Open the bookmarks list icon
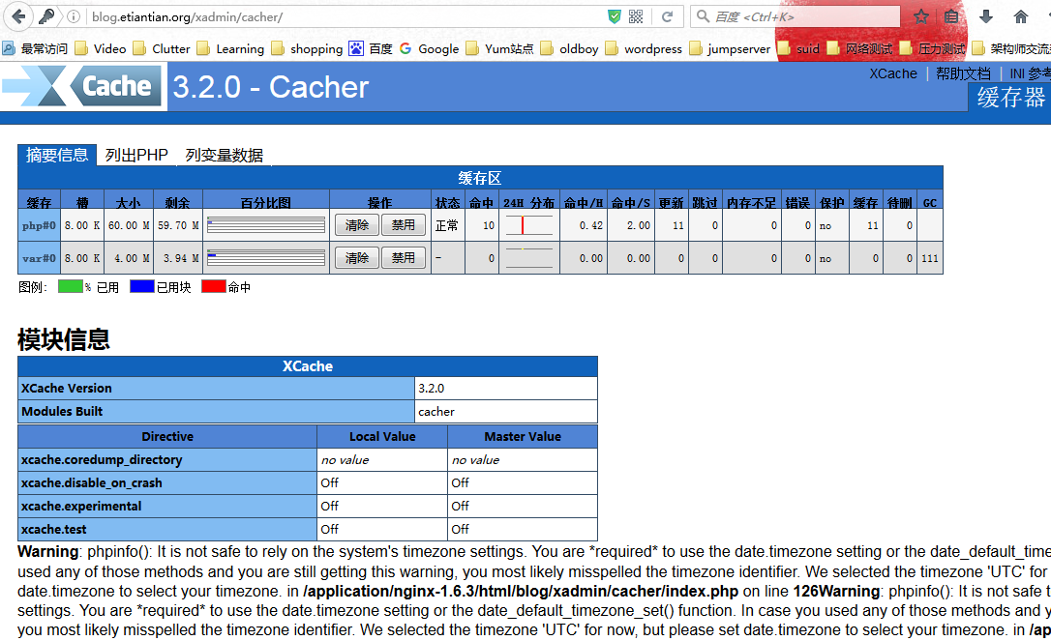The height and width of the screenshot is (641, 1051). [951, 16]
